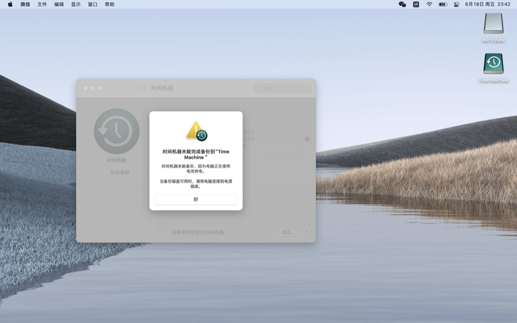Enable 在菜单栏中显示时间机器 checkbox
Image resolution: width=517 pixels, height=323 pixels.
pyautogui.click(x=167, y=233)
